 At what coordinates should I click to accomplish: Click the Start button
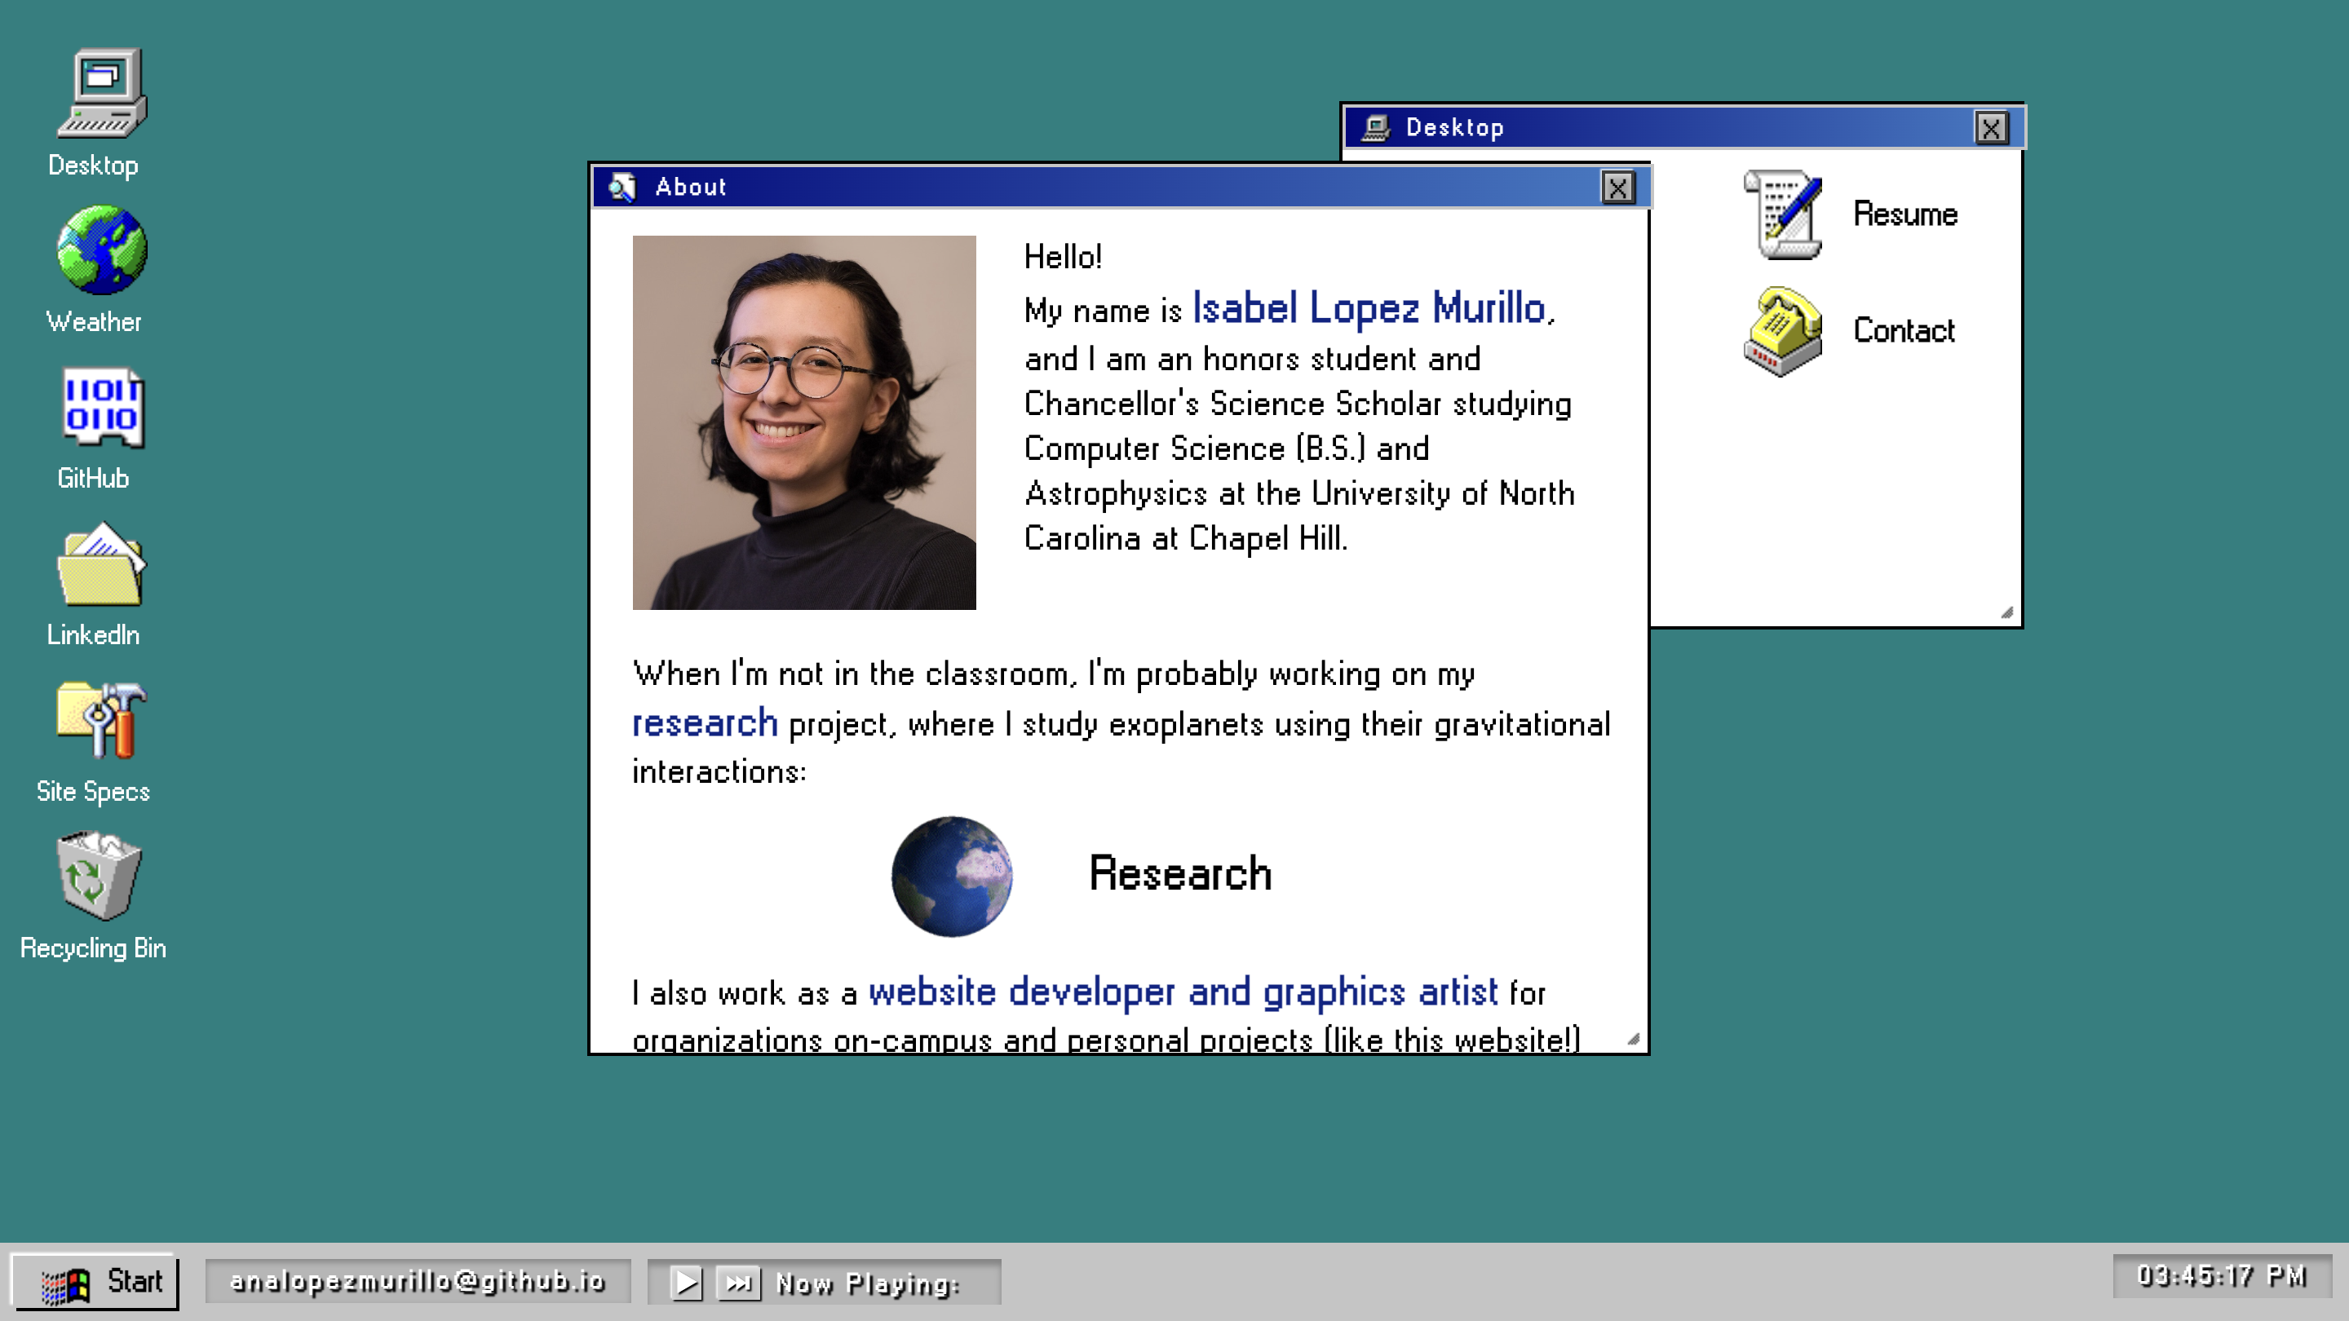[x=95, y=1282]
